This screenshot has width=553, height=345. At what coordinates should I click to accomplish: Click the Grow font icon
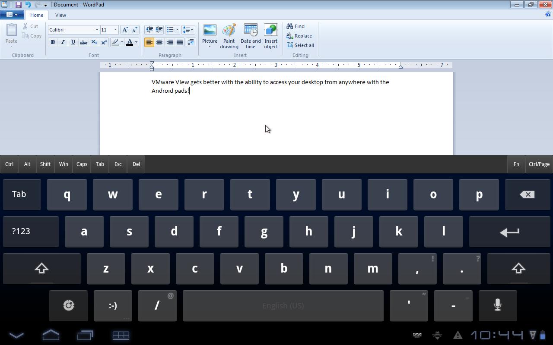[x=125, y=30]
